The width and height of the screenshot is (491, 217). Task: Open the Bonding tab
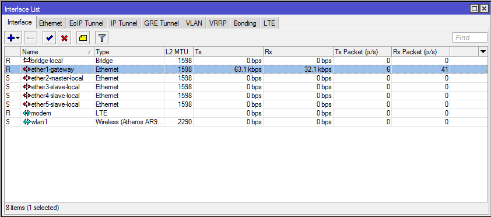point(245,23)
